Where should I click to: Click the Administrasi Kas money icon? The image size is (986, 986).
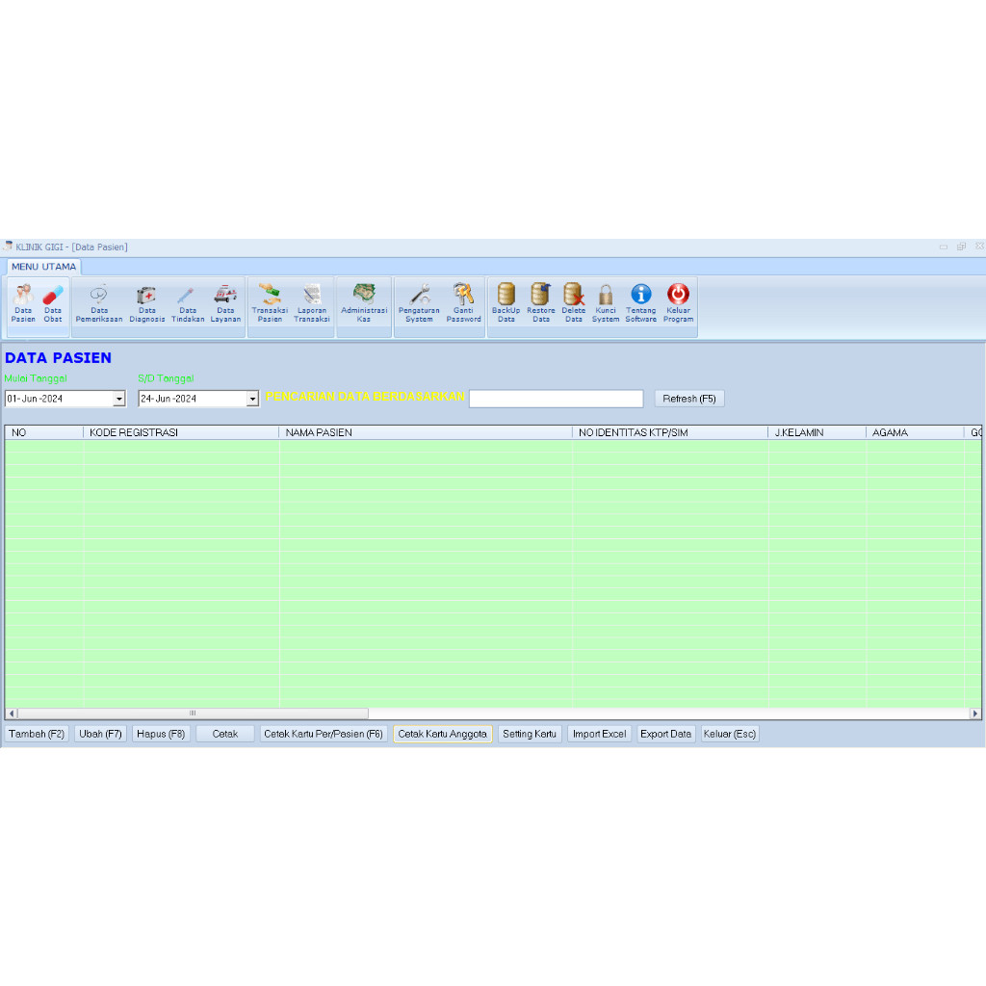click(364, 294)
